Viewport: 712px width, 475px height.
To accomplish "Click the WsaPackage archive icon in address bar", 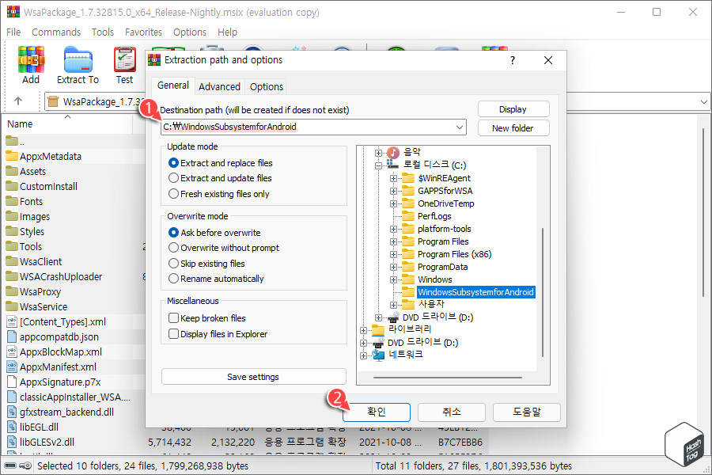I will pos(52,101).
